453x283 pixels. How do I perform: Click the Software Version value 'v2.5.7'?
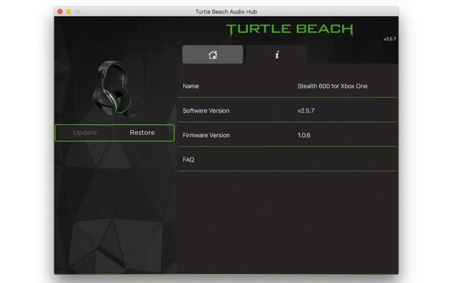tap(306, 110)
